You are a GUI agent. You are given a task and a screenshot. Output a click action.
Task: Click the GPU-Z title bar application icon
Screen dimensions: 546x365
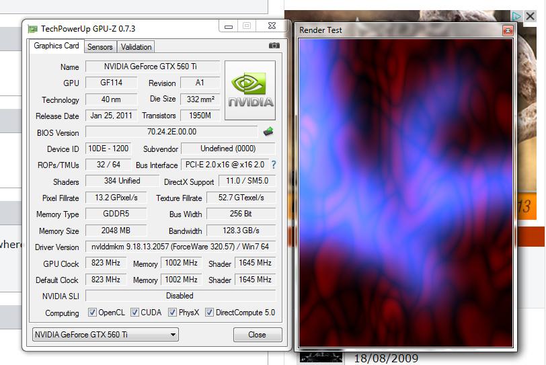[32, 29]
